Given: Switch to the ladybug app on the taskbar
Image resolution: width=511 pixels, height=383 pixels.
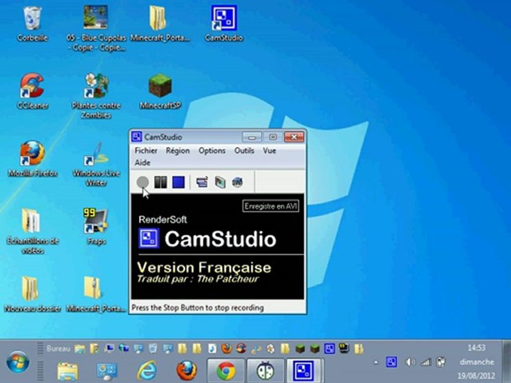Looking at the screenshot, I should coord(265,370).
